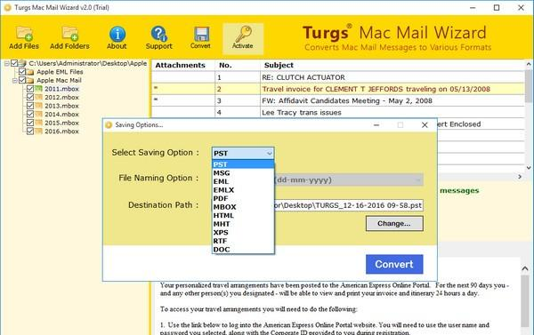Choose MSG from the saving list
Viewport: 534px width, 335px height.
coord(243,173)
